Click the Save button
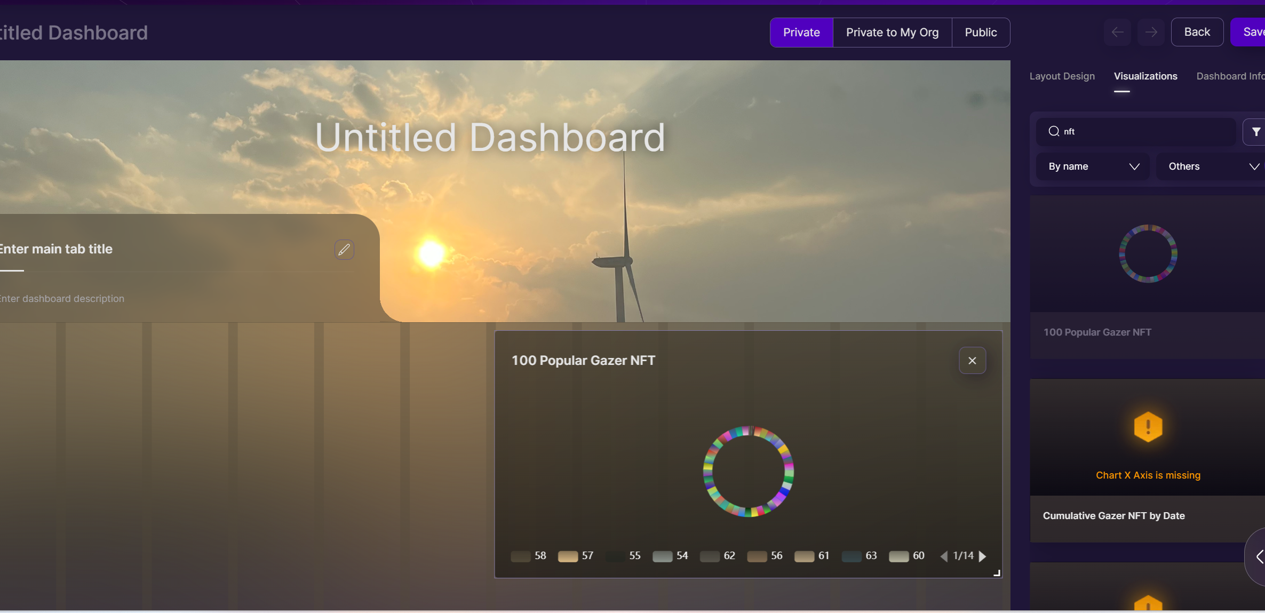Viewport: 1265px width, 613px height. tap(1248, 32)
